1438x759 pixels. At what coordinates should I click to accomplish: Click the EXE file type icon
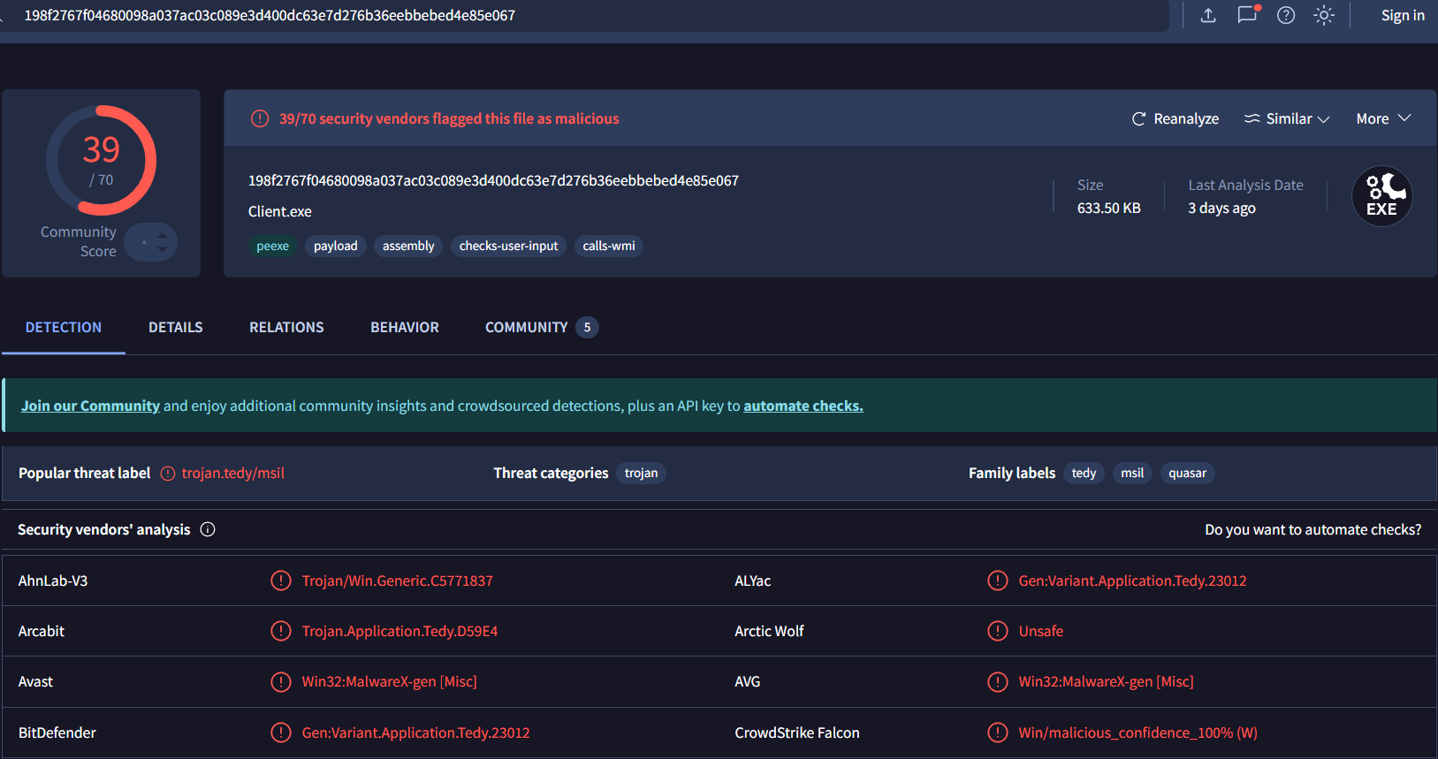click(x=1381, y=196)
